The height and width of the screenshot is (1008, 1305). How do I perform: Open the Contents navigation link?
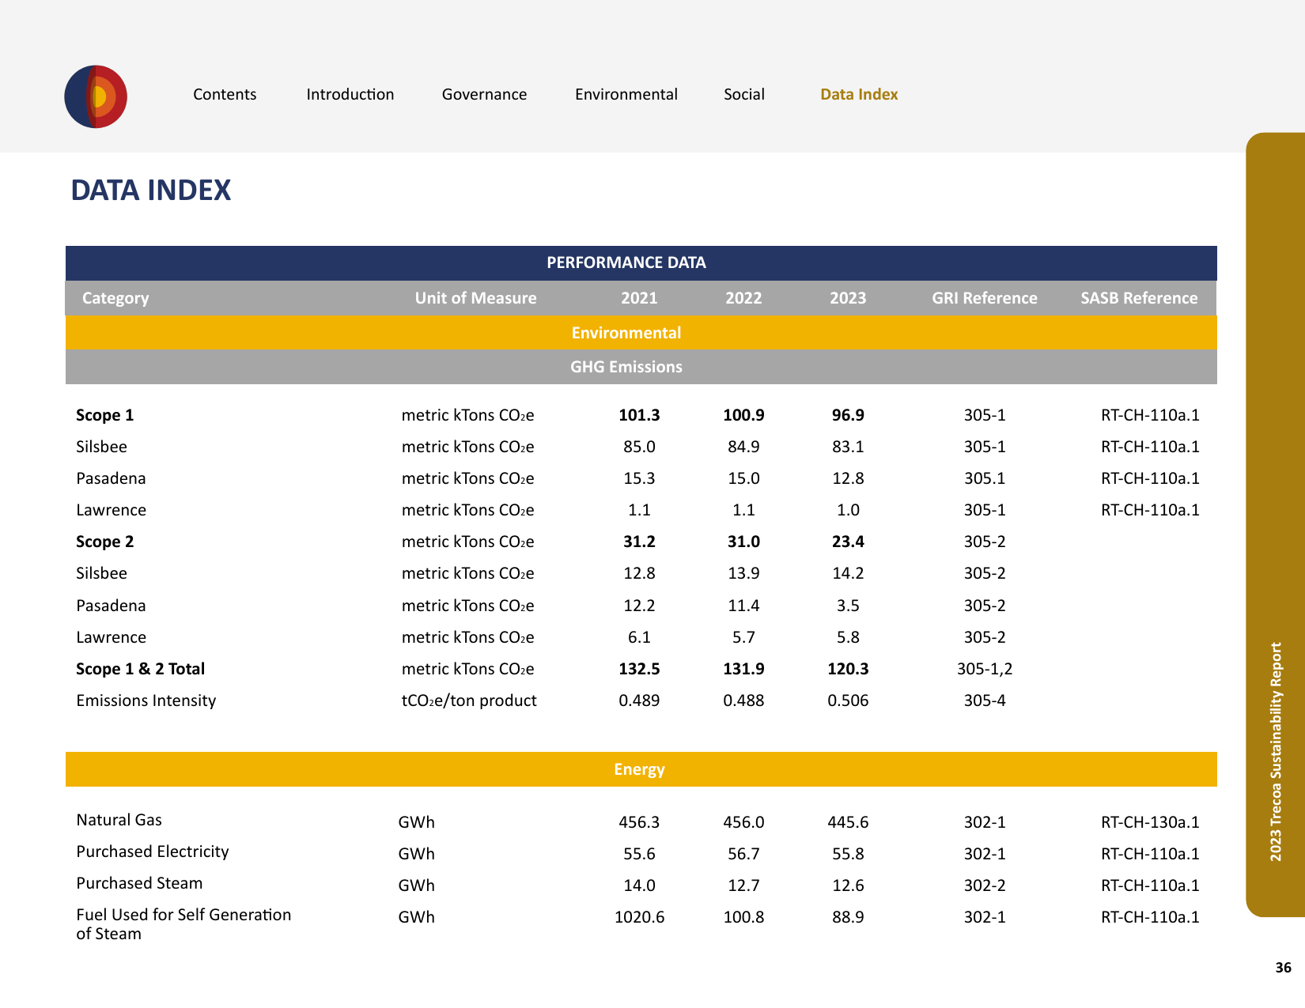coord(225,94)
